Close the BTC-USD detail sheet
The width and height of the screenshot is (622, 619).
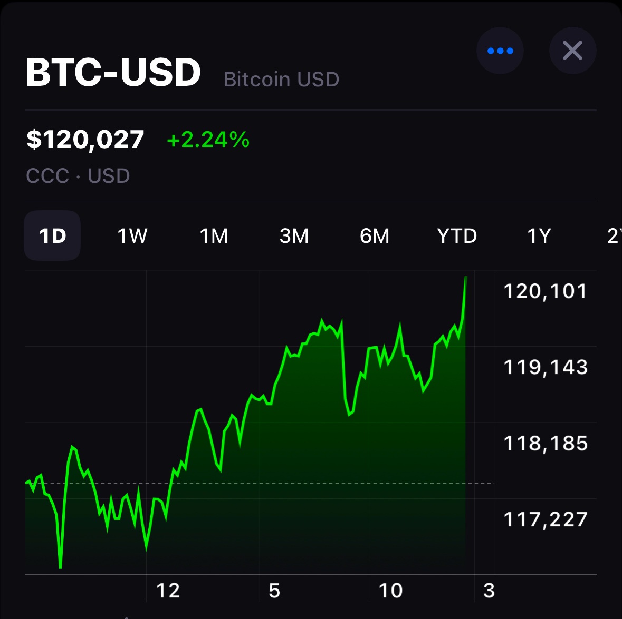[x=572, y=51]
